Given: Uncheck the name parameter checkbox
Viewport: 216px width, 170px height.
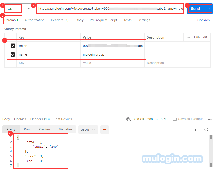Looking at the screenshot, I should pos(13,54).
